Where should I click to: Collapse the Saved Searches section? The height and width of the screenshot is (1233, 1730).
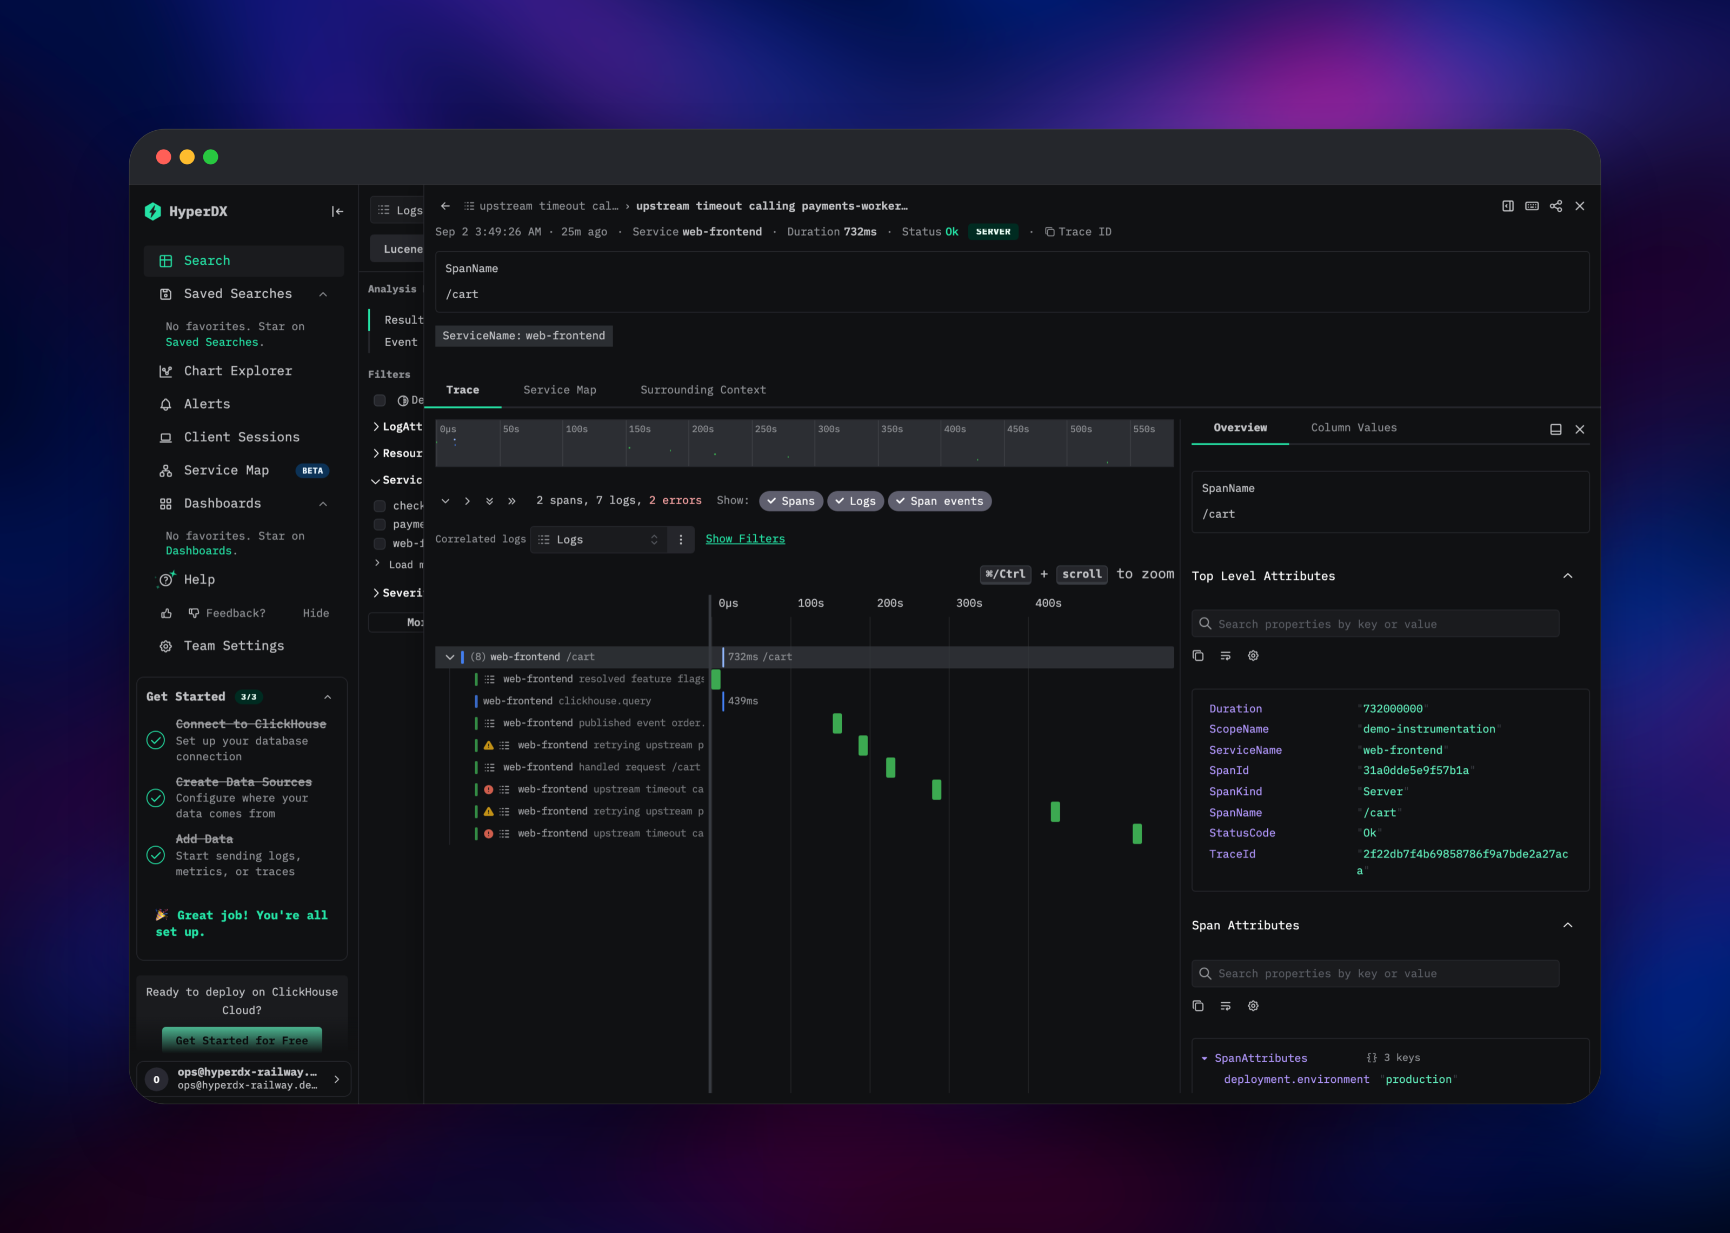pos(323,294)
